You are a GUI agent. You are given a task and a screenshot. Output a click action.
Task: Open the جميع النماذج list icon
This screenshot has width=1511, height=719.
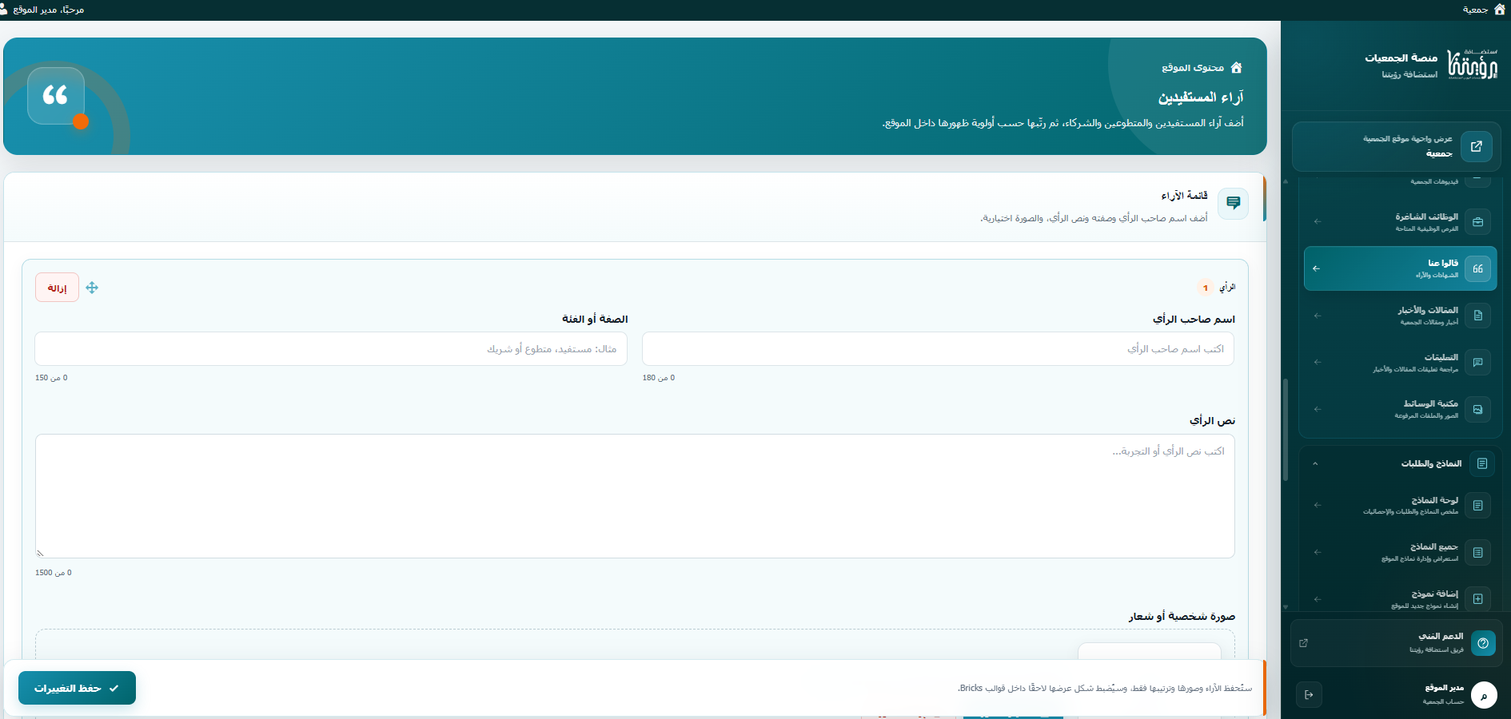[1477, 552]
